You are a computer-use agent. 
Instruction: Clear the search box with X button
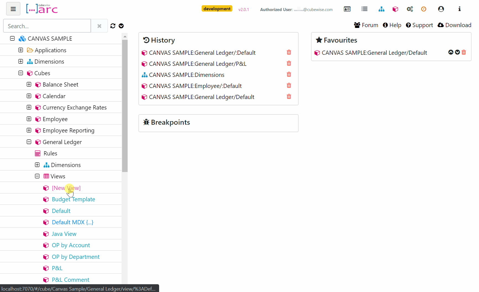[x=99, y=26]
